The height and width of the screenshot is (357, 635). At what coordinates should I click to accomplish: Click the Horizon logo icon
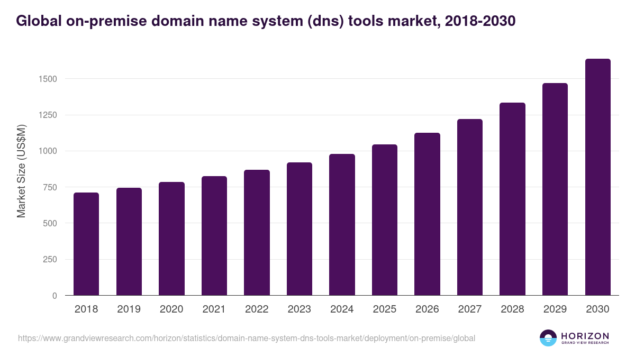(x=548, y=338)
